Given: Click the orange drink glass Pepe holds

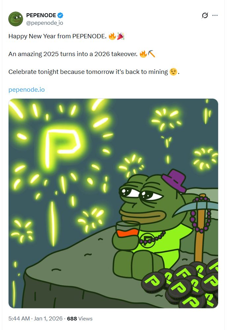Looking at the screenshot, I should coord(124,230).
